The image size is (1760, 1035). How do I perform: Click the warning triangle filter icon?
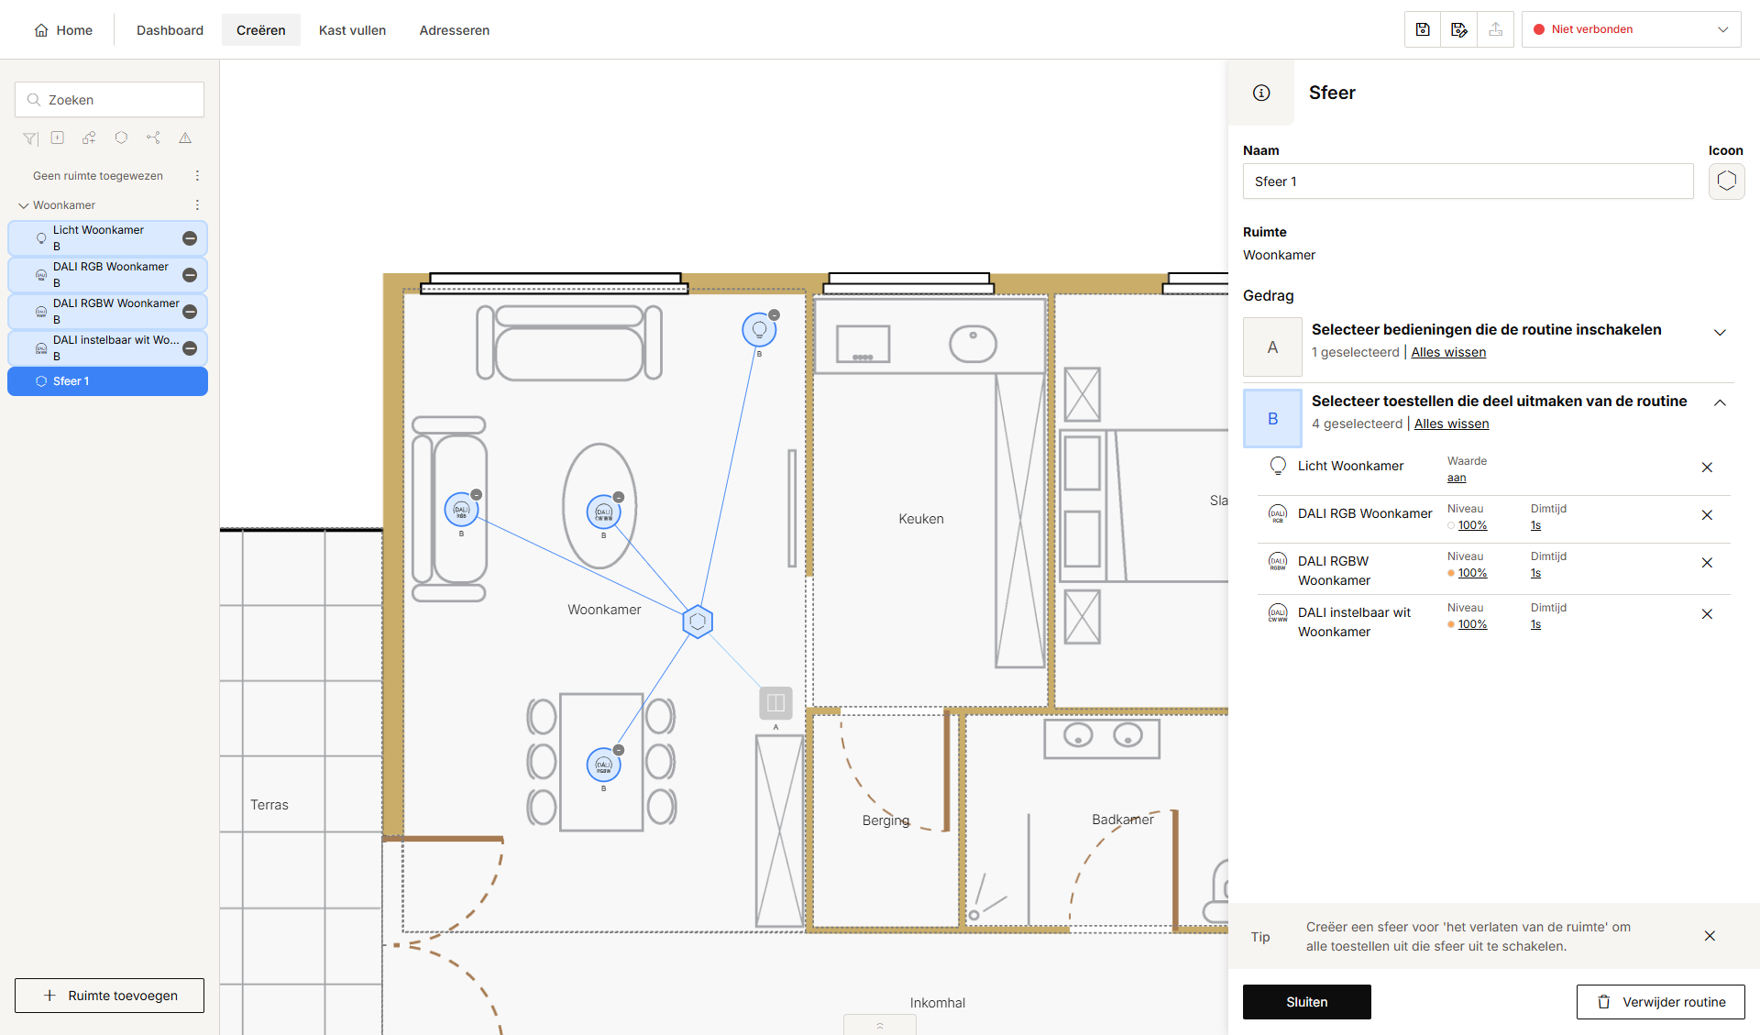185,138
